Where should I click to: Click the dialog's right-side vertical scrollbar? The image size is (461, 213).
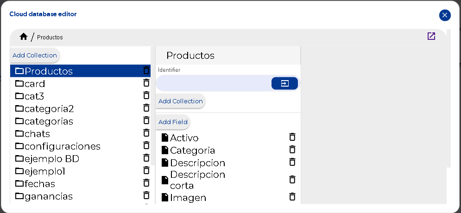click(x=448, y=99)
